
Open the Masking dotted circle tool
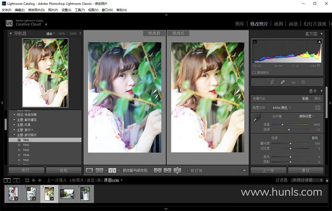303,82
